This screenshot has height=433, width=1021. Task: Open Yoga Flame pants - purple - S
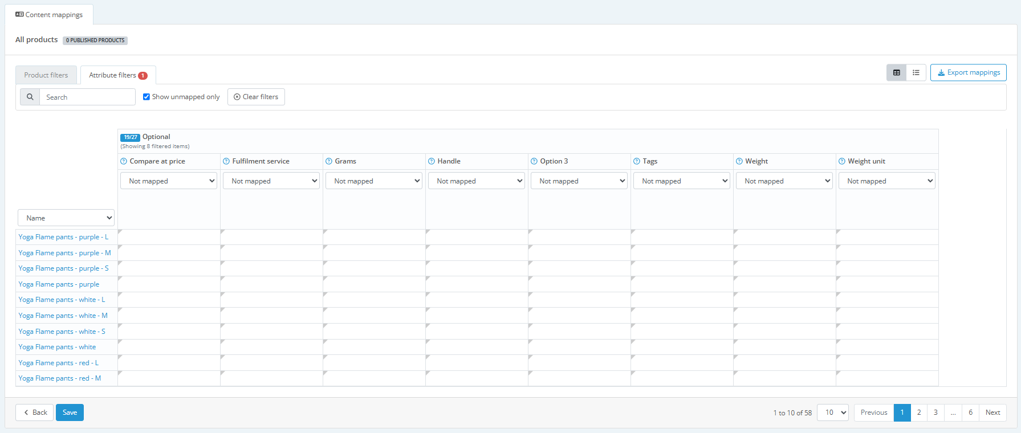click(63, 268)
